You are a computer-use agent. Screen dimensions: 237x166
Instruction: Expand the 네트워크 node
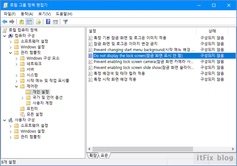click(x=17, y=64)
